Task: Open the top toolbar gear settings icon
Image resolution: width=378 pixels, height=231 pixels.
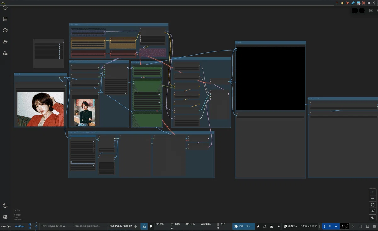Action: [369, 3]
